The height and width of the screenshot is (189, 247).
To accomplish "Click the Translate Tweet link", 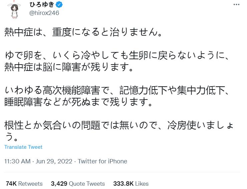I will click(x=23, y=147).
